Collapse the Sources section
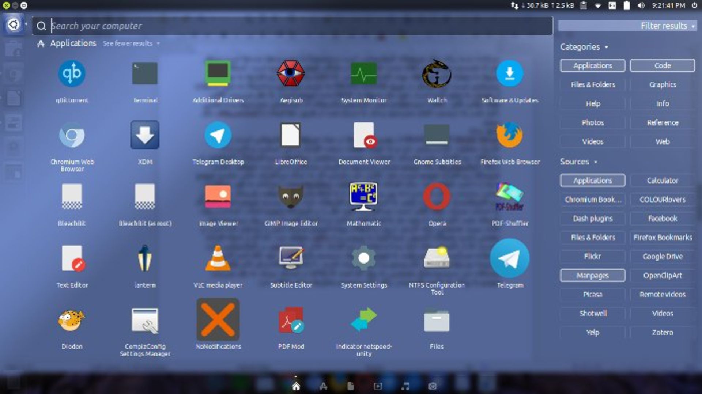The width and height of the screenshot is (702, 394). click(578, 162)
